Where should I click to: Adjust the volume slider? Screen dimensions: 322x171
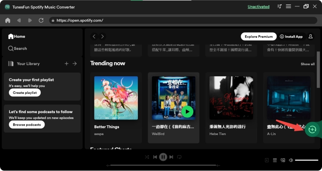click(x=307, y=160)
